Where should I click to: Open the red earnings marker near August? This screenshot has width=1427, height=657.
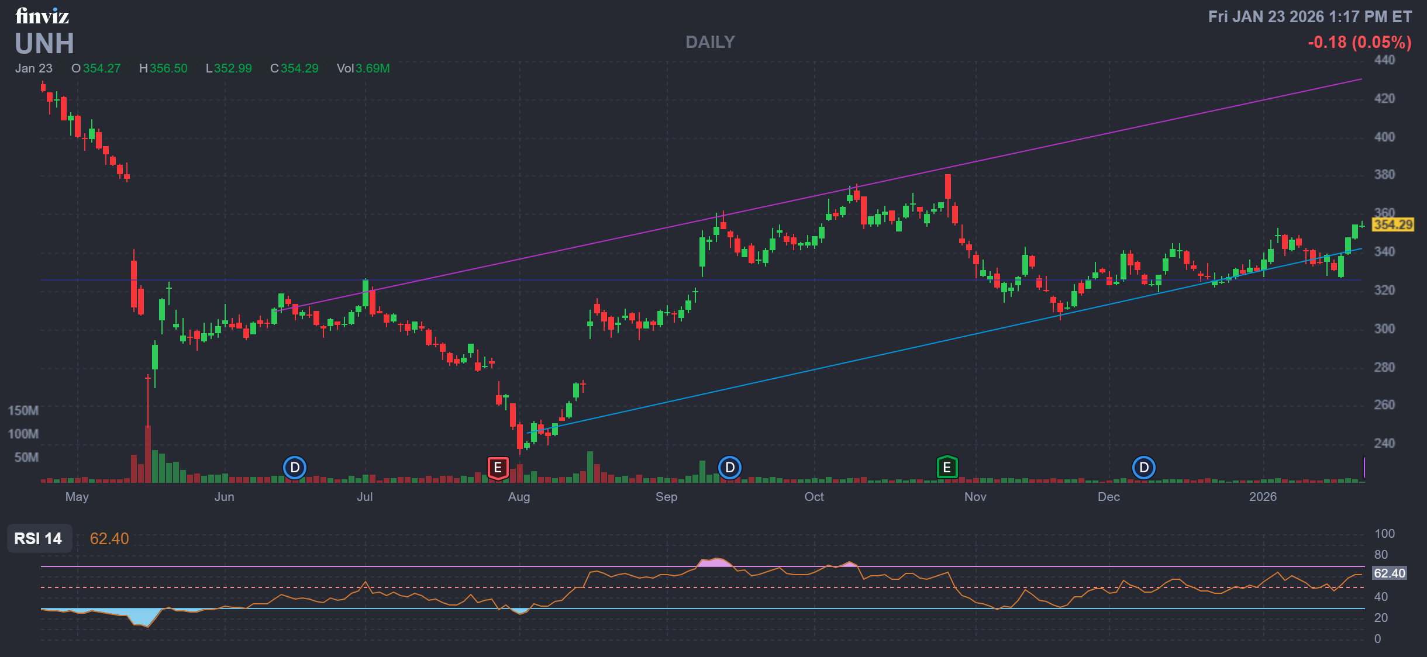pyautogui.click(x=498, y=468)
